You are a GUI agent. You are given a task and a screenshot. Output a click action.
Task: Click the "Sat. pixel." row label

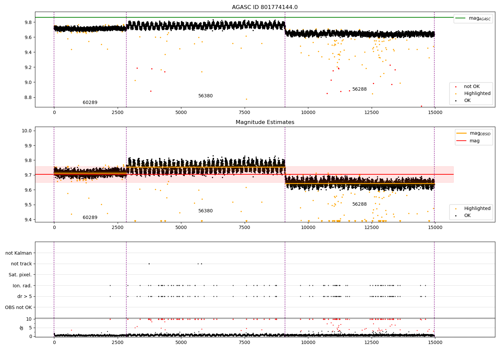coord(20,275)
